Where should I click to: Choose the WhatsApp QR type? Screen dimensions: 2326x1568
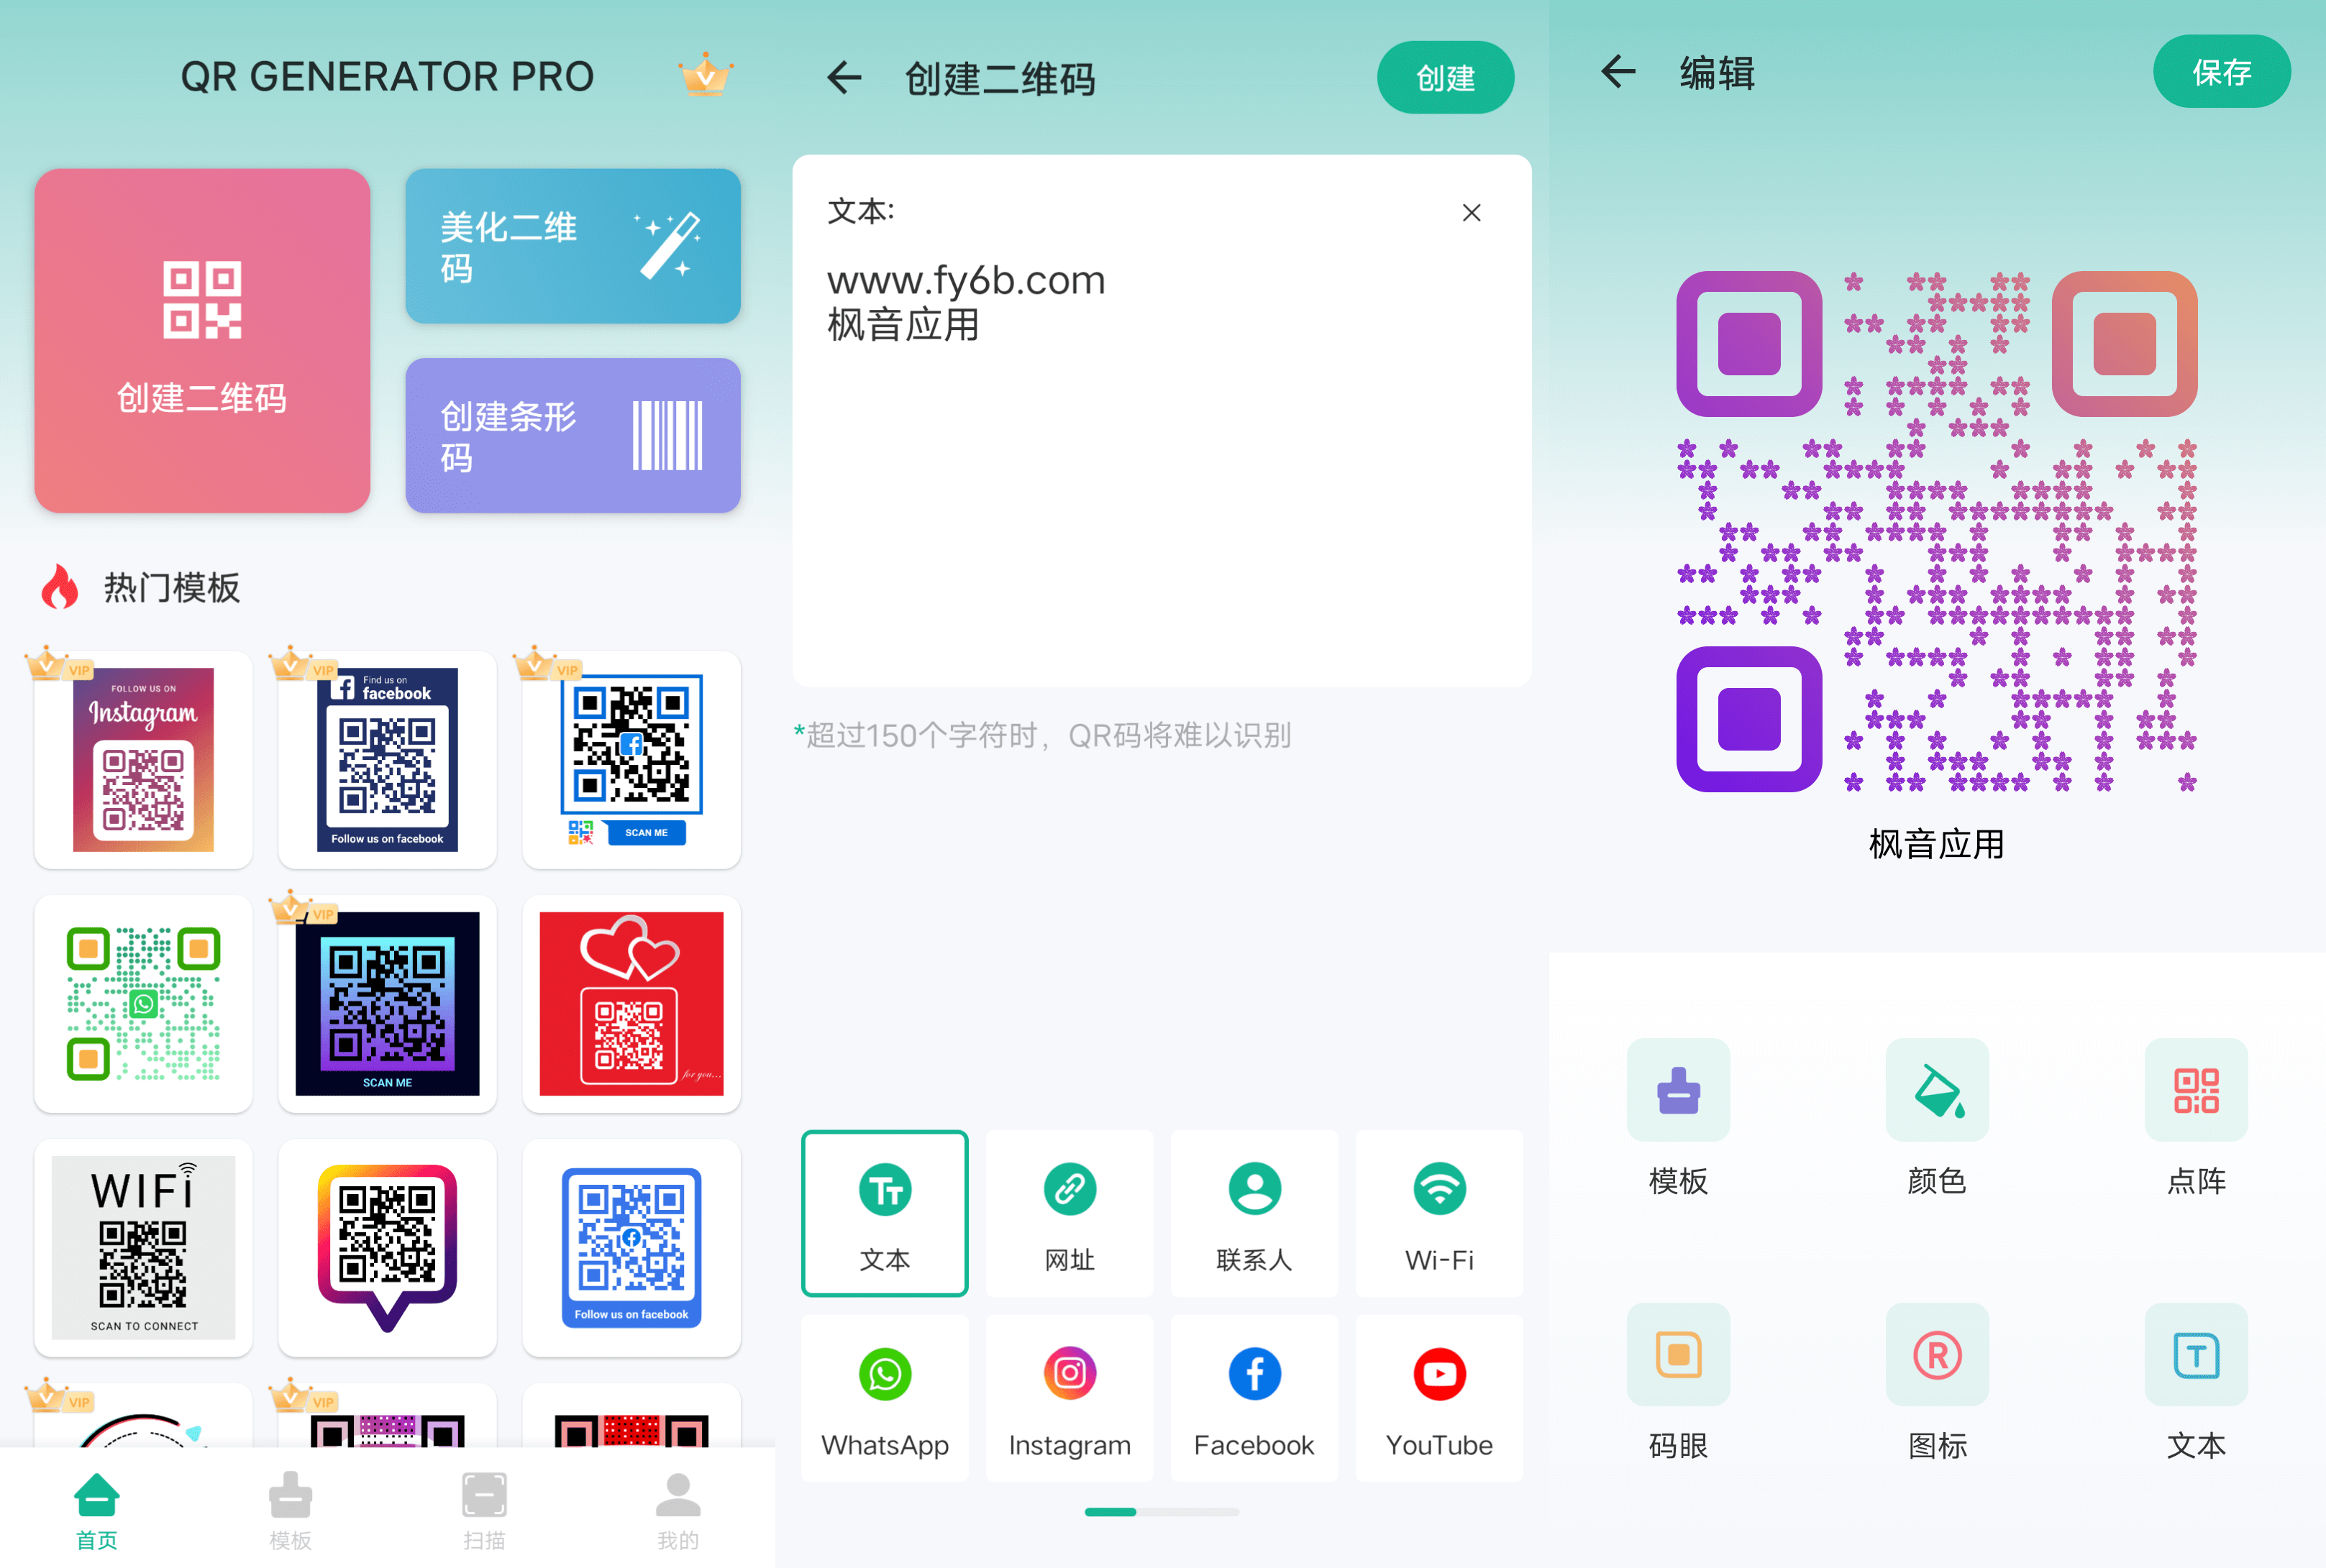point(885,1398)
